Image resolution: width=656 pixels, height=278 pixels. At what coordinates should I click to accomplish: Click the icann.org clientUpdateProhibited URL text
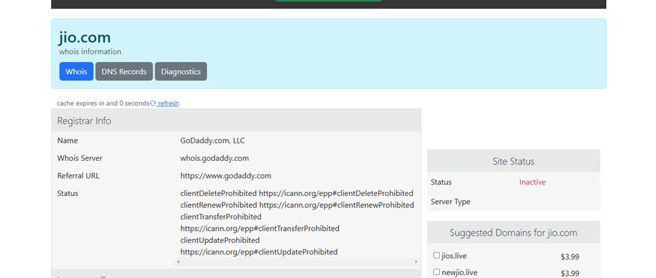point(259,252)
